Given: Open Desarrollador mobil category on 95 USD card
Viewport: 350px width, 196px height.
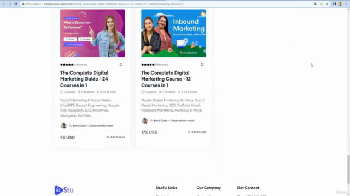Looking at the screenshot, I should (x=101, y=126).
